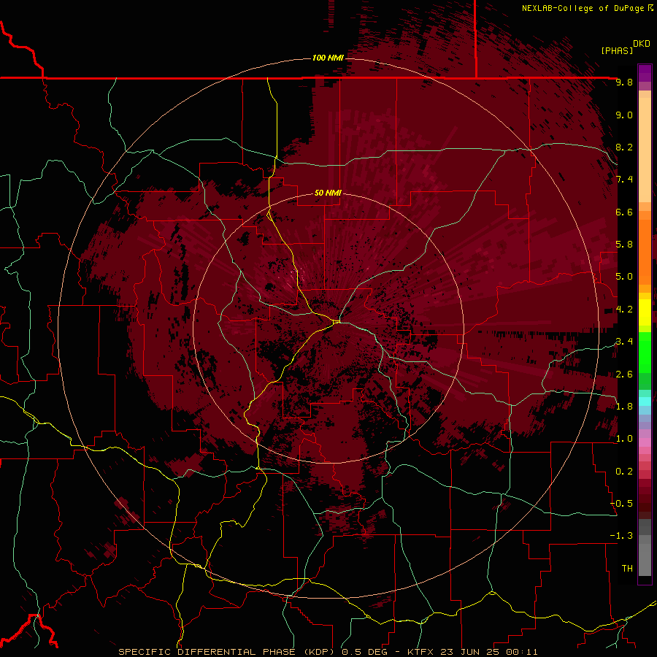The image size is (657, 657).
Task: Click the 0.2 value on color scale
Action: click(x=624, y=472)
